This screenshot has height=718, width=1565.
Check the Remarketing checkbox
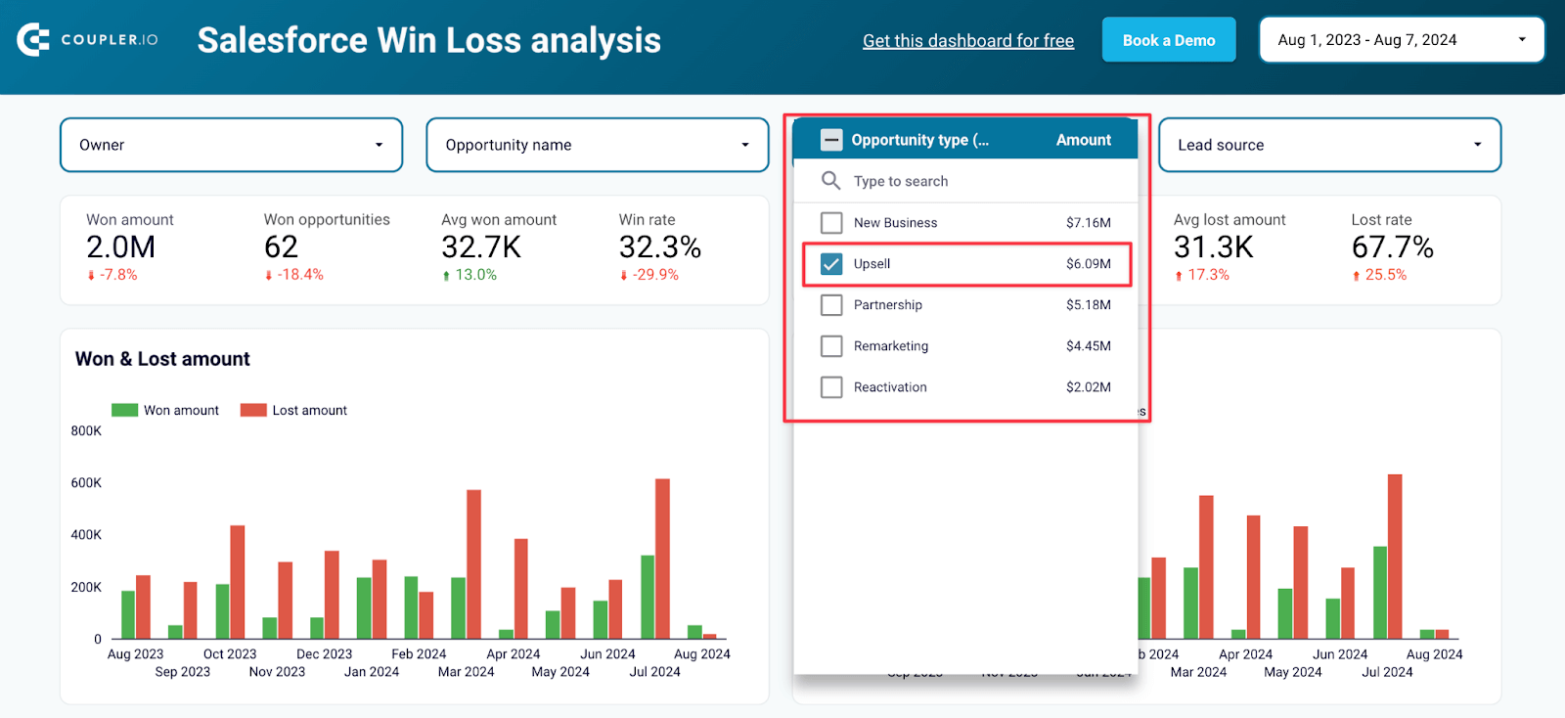[x=831, y=346]
